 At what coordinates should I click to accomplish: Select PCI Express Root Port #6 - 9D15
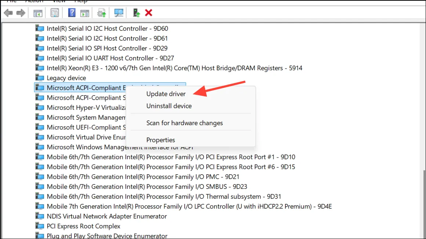tap(171, 167)
